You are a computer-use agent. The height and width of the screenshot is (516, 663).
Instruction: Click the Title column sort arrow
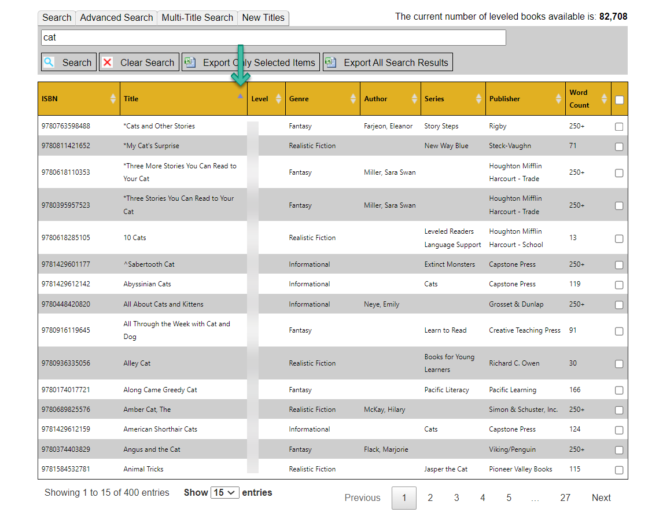tap(240, 97)
